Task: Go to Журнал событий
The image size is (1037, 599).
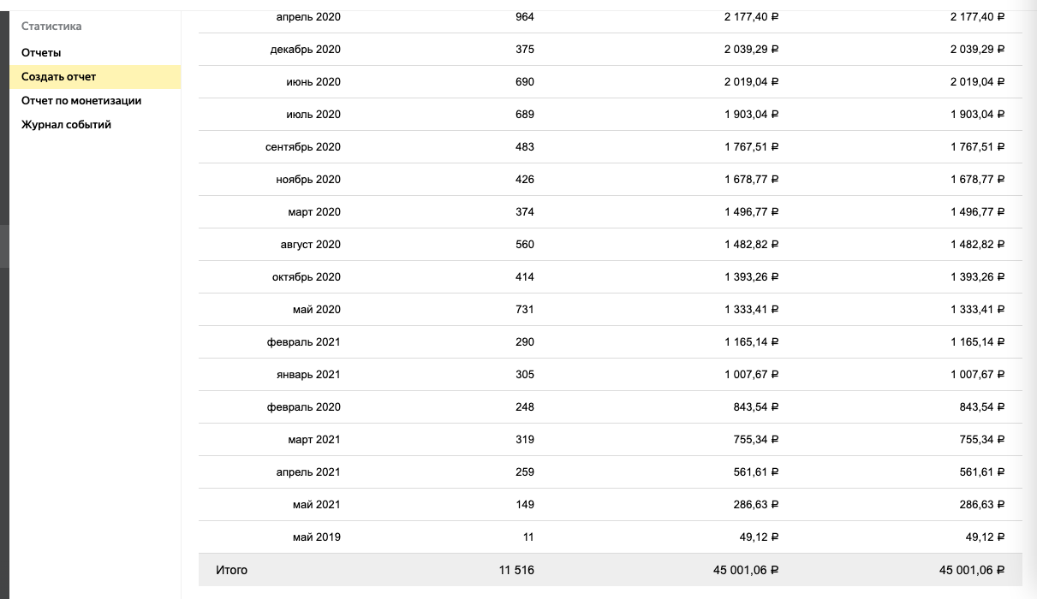Action: 66,125
